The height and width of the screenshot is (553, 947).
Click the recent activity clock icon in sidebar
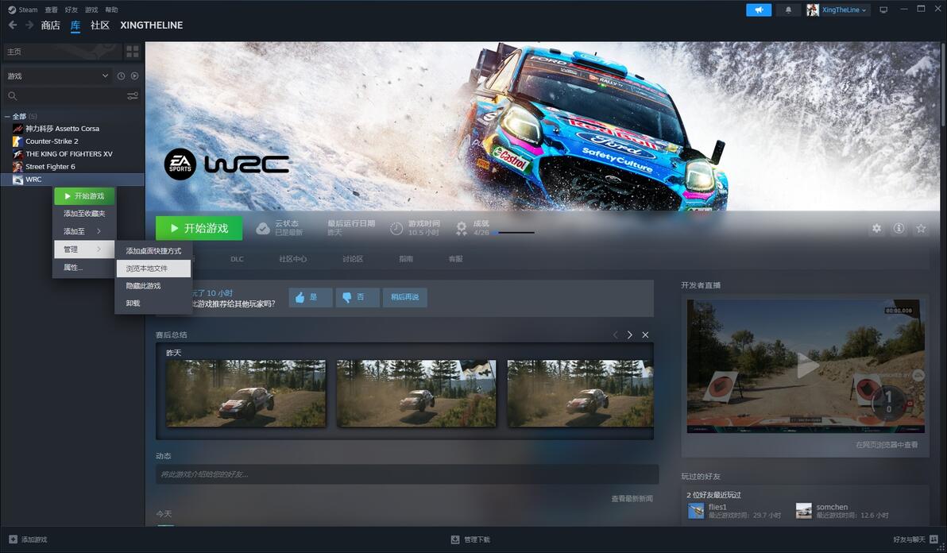121,76
